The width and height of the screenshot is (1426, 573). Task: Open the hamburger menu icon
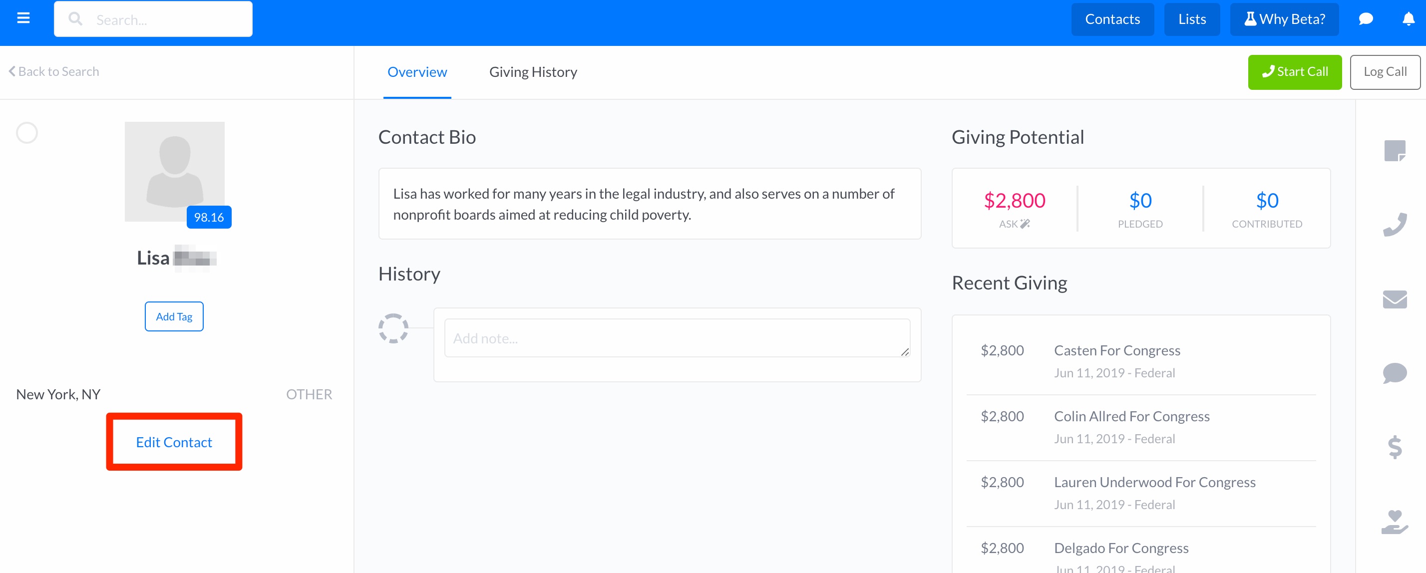pos(23,18)
